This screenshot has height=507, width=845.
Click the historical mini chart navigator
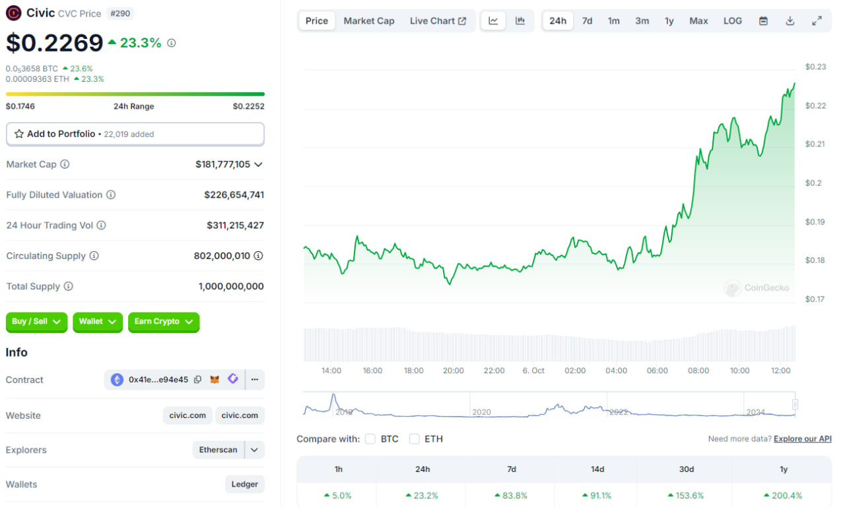[549, 405]
